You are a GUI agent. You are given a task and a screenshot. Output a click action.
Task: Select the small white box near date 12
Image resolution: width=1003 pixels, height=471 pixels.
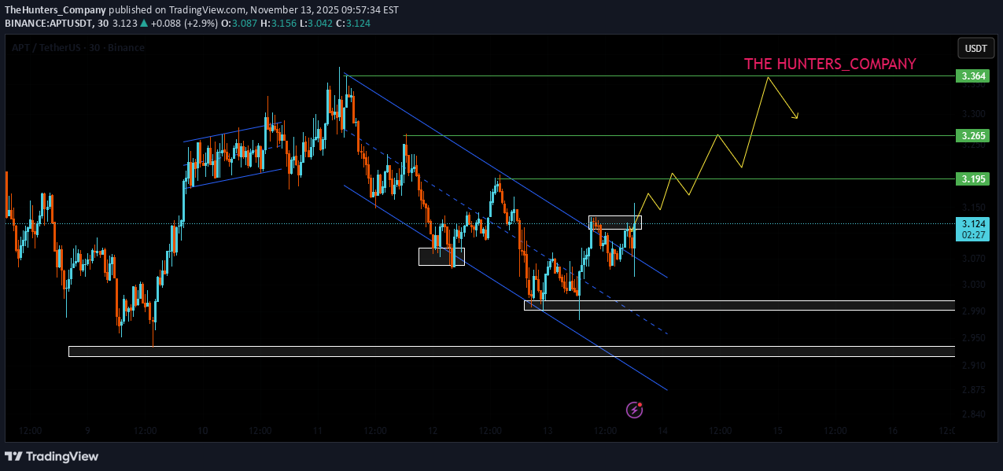[441, 256]
